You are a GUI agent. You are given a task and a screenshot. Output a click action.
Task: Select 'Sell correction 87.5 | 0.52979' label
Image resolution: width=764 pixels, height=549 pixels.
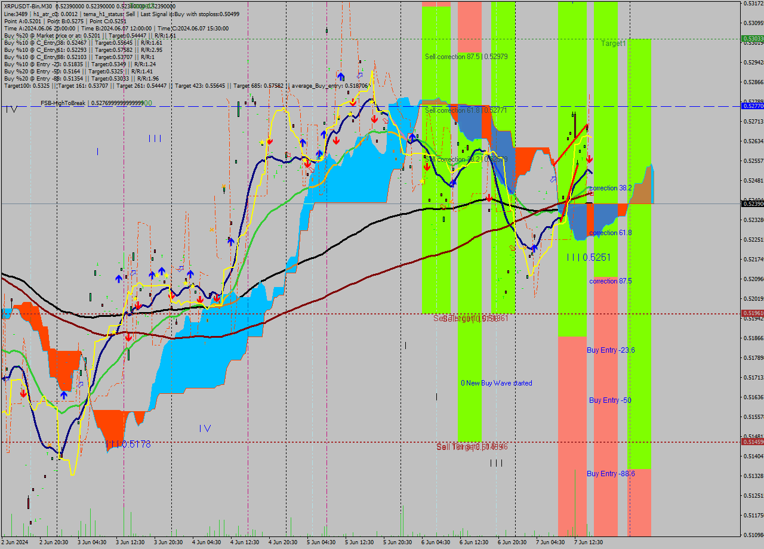tap(466, 57)
